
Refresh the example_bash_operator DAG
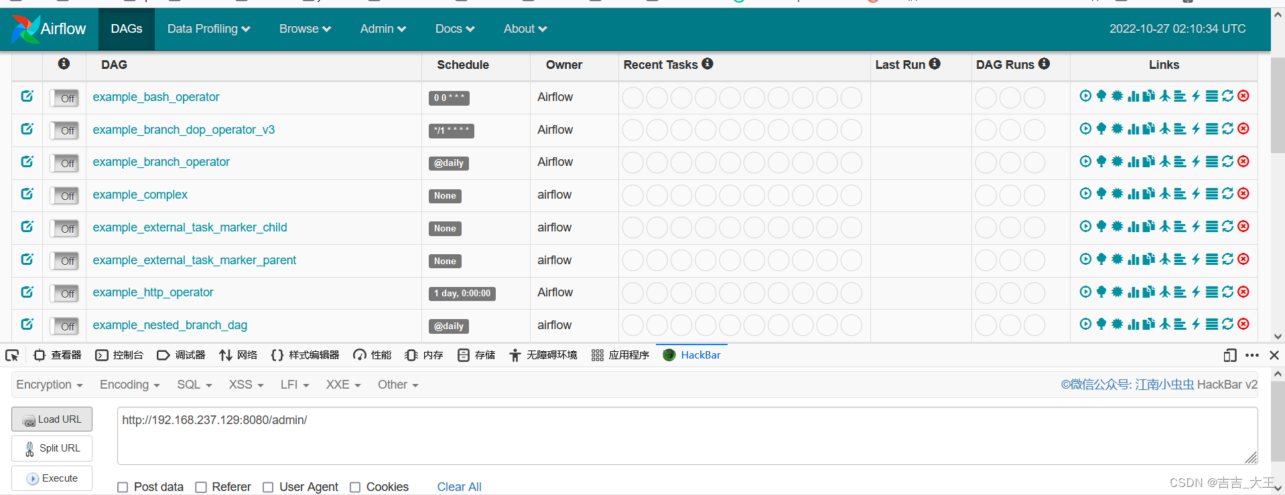click(1227, 96)
